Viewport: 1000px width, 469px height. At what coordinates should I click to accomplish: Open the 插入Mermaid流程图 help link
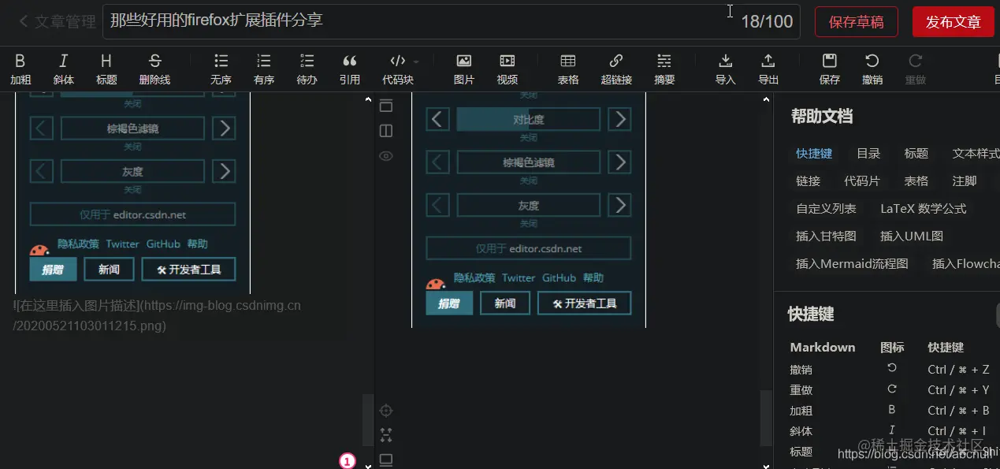click(x=851, y=263)
